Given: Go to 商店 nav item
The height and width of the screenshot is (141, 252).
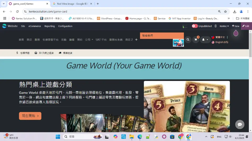Looking at the screenshot, I should pos(29,40).
